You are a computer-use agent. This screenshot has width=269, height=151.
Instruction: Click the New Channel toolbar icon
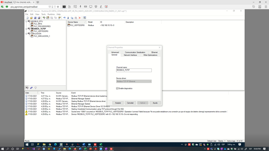pyautogui.click(x=44, y=18)
